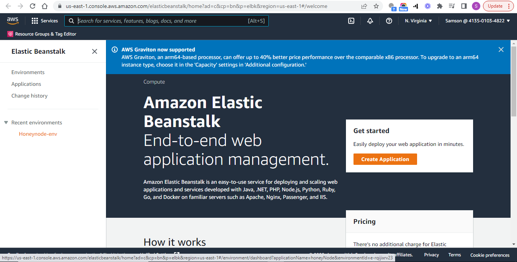
Task: Open the help question mark icon
Action: coord(389,21)
